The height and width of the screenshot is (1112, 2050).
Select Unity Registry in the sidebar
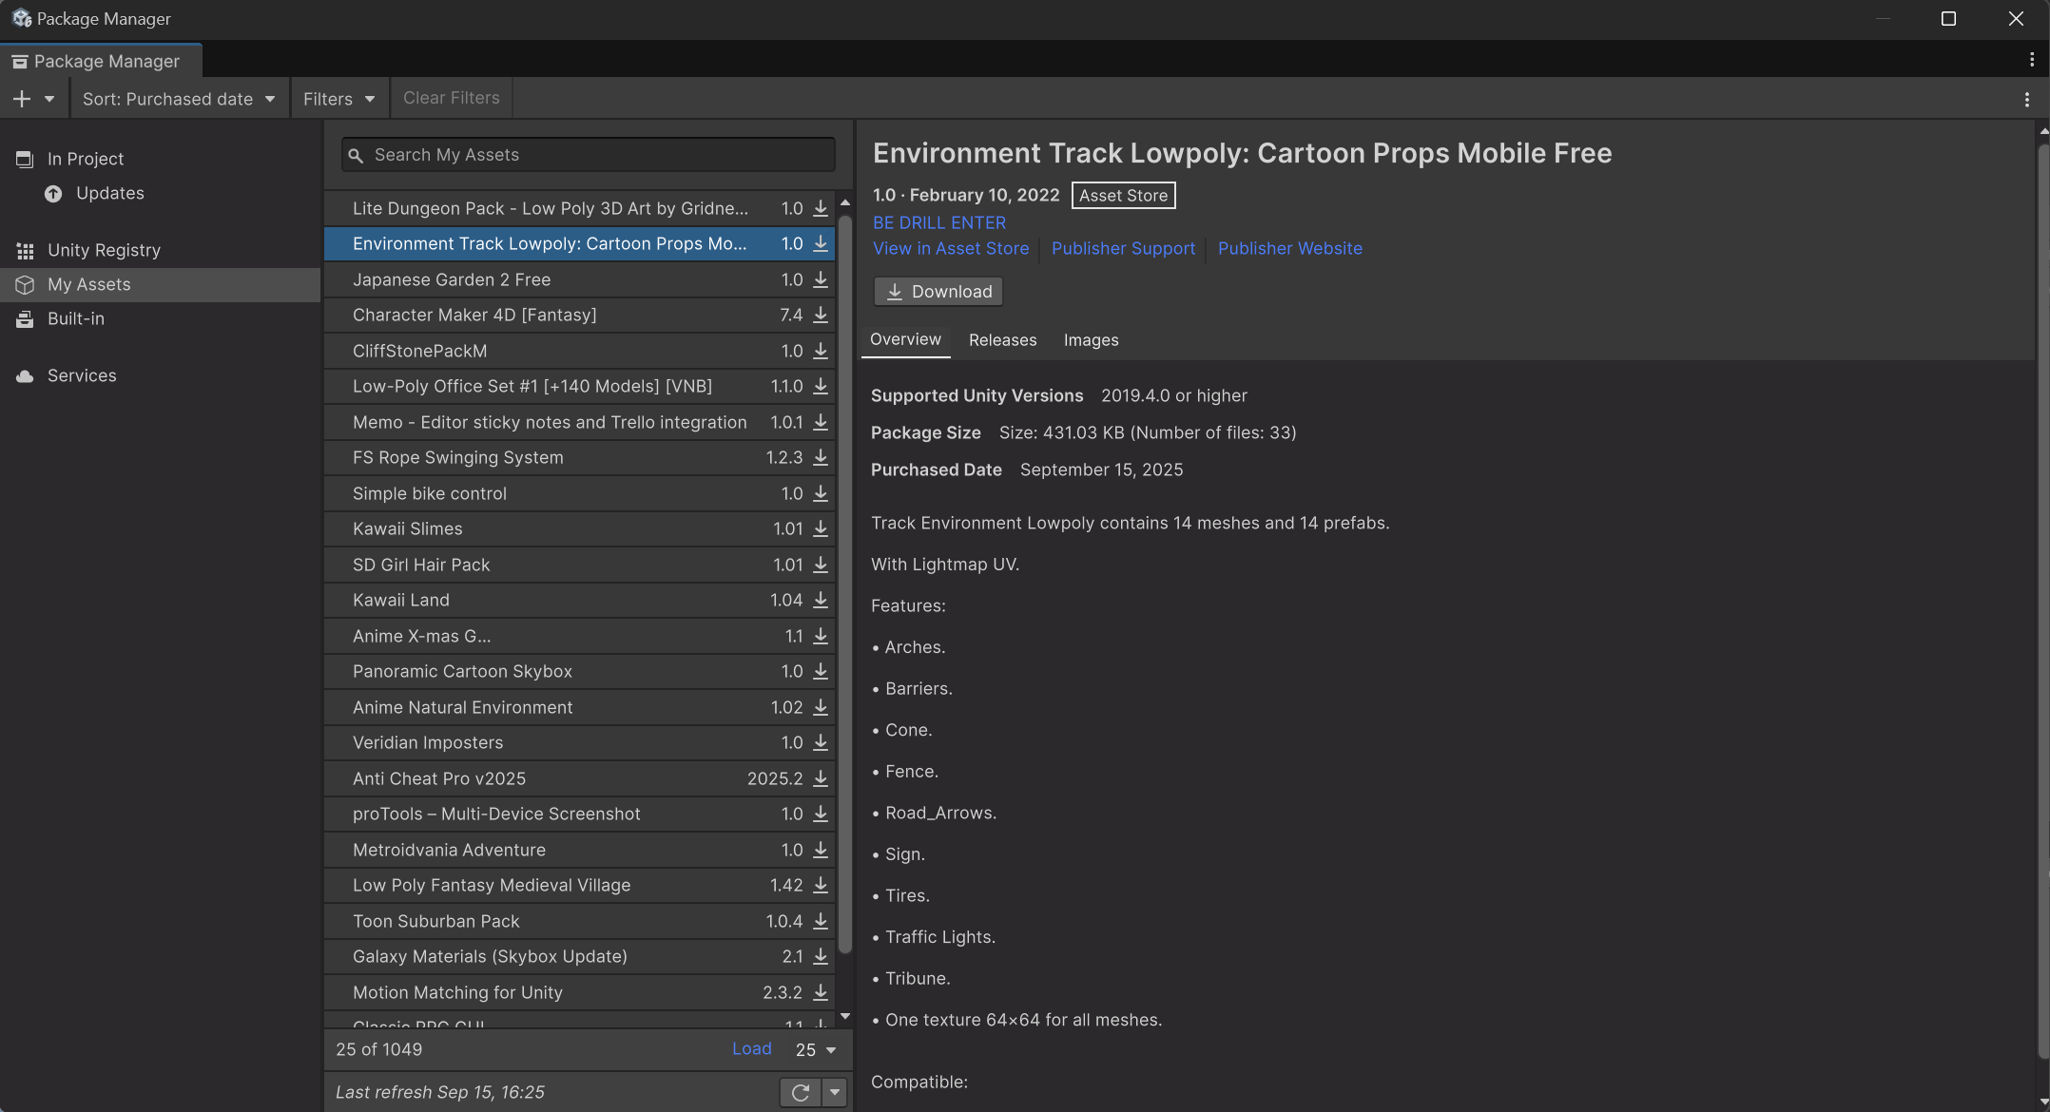point(104,251)
